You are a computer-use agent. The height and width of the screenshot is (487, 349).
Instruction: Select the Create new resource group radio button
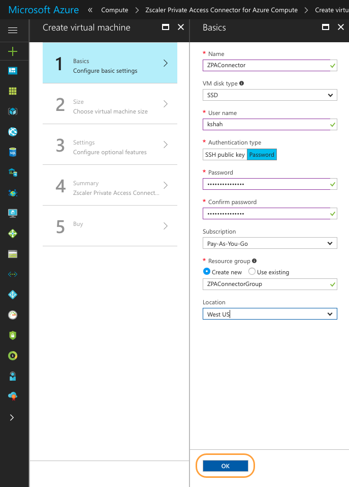coord(207,271)
